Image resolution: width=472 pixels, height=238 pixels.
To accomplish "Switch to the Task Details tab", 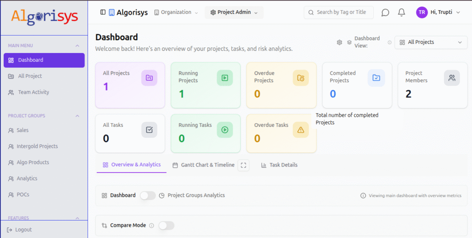I will point(279,165).
